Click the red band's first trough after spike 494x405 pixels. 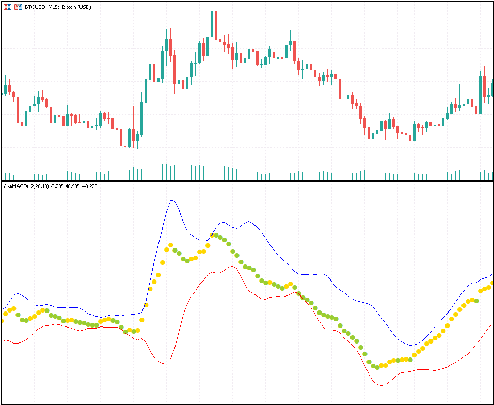164,363
